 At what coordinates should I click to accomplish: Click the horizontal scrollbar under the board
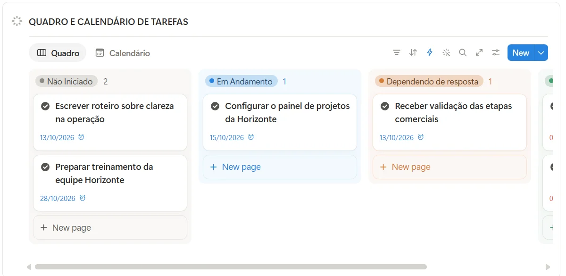point(231,267)
